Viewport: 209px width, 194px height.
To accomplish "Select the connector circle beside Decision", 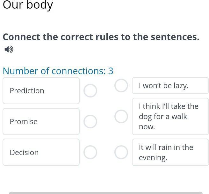I will click(x=90, y=152).
